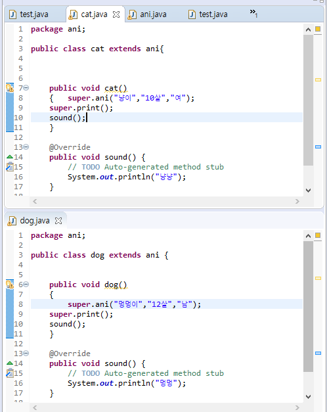327x412 pixels.
Task: Click the scroll right arrow in dog.java editor
Action: [297, 407]
